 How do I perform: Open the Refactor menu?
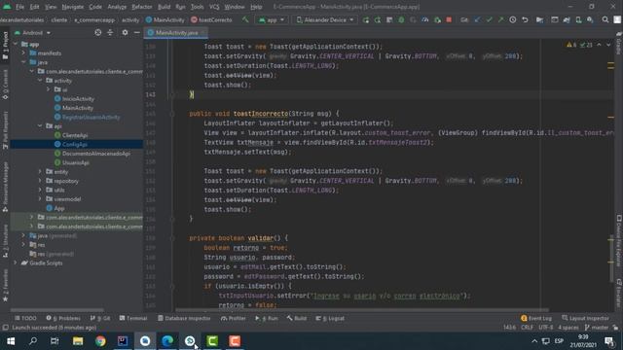pos(142,7)
